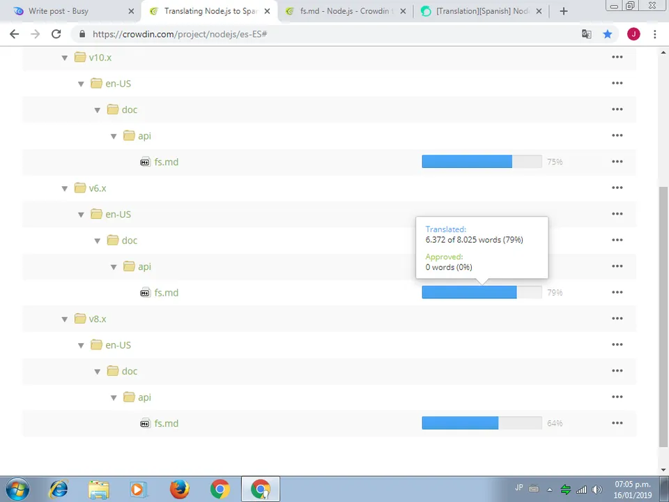Open the v6.x folder link
Screen dimensions: 669x502
coord(98,188)
